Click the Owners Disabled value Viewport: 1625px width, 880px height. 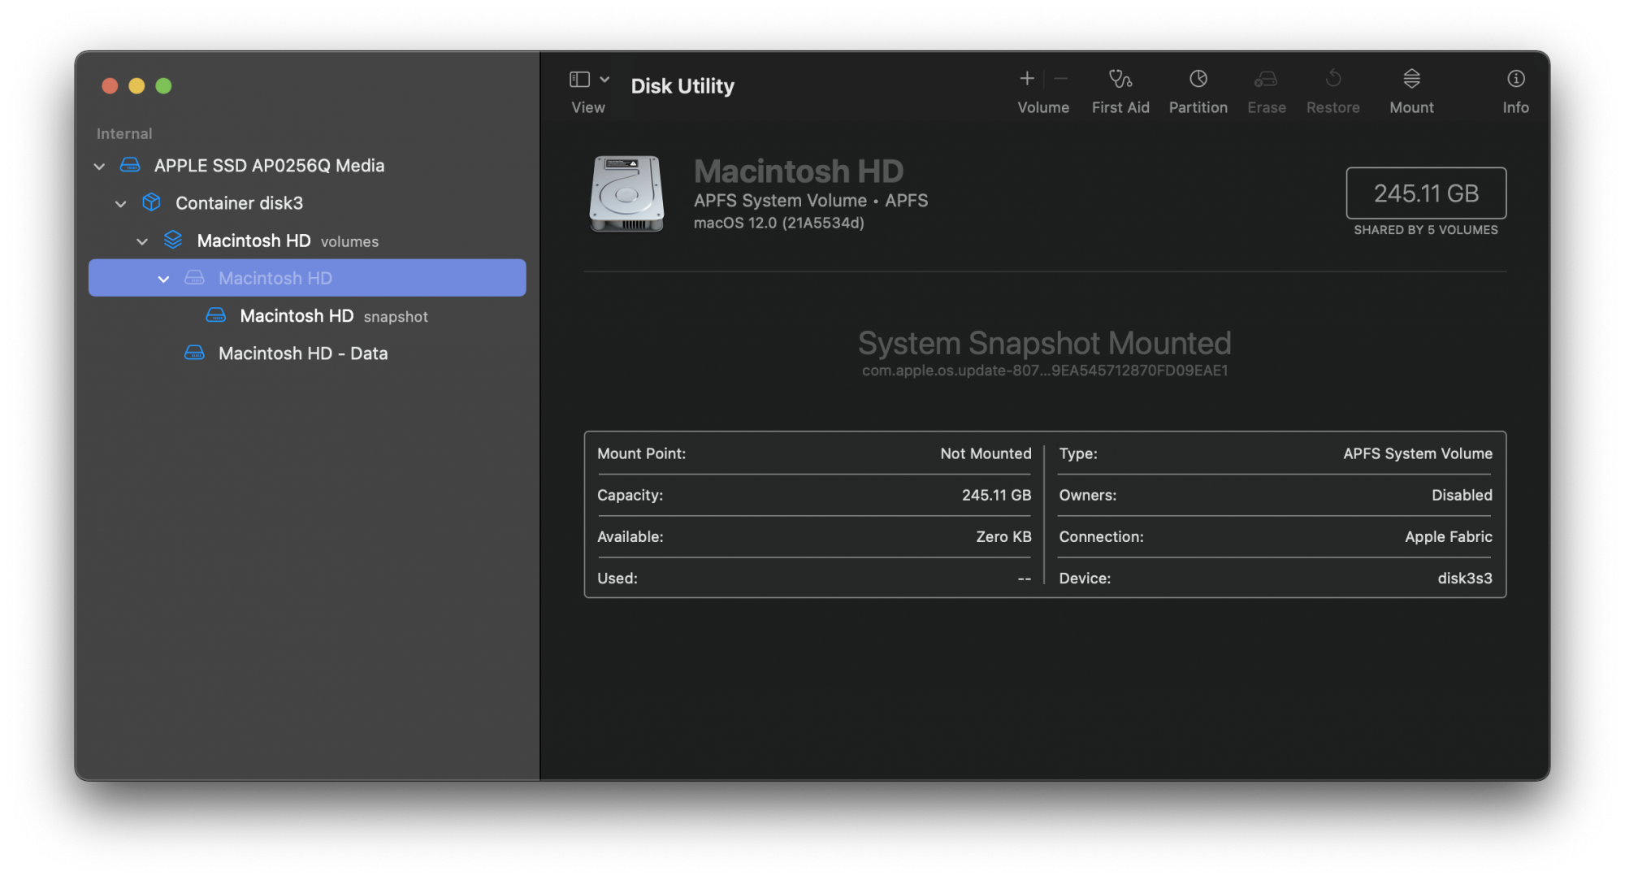[1462, 495]
